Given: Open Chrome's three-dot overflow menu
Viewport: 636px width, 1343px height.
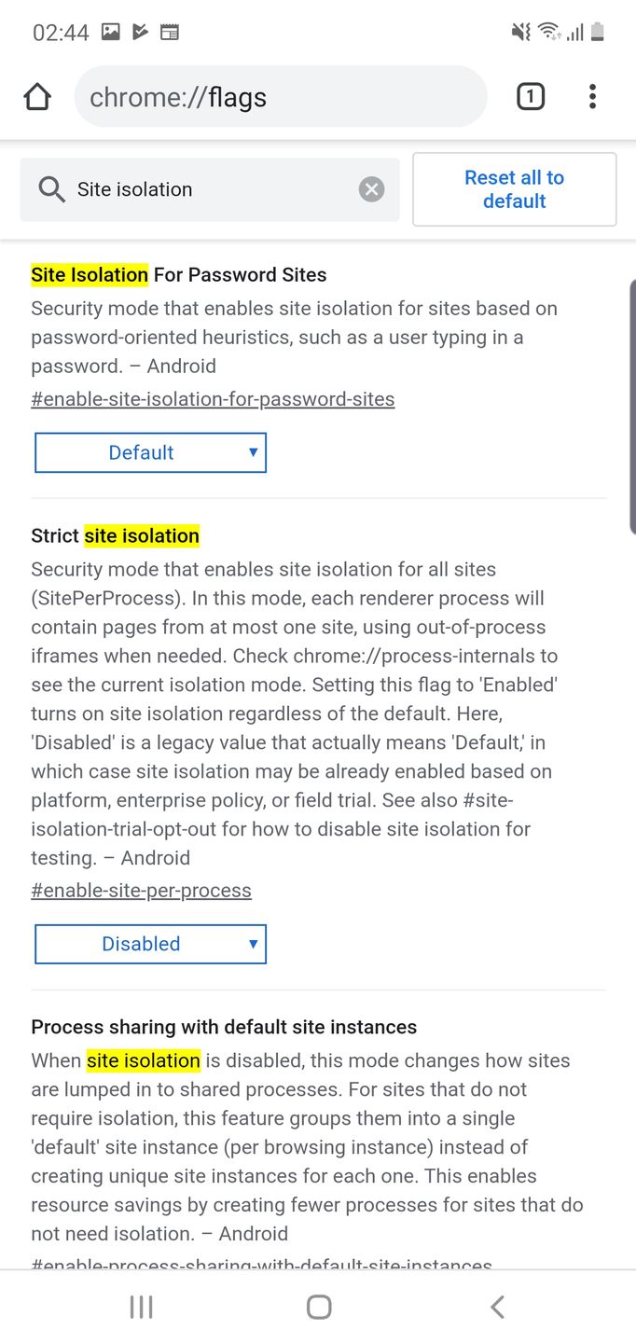Looking at the screenshot, I should click(x=592, y=97).
